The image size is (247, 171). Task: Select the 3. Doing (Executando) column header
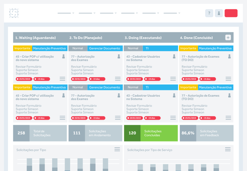click(x=143, y=38)
